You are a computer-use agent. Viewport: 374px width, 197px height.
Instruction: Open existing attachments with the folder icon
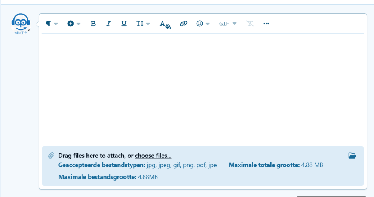click(352, 156)
